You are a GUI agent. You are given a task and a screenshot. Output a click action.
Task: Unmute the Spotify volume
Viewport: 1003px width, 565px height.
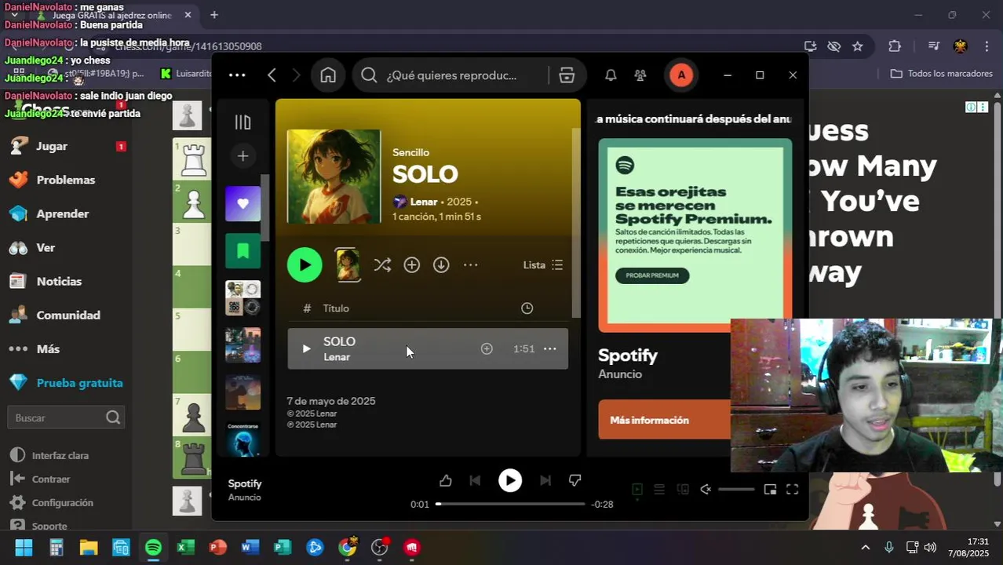[706, 490]
